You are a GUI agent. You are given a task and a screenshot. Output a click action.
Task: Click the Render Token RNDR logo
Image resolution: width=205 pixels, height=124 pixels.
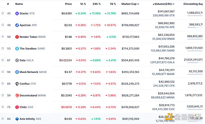coord(17,37)
